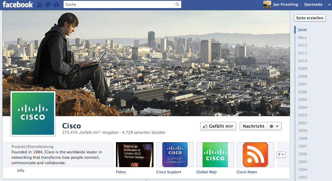Open Jan Firsching profile picture
Image resolution: width=332 pixels, height=181 pixels.
click(x=267, y=4)
